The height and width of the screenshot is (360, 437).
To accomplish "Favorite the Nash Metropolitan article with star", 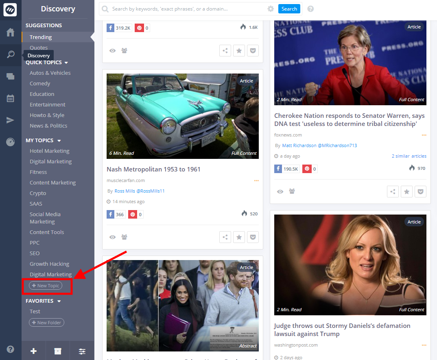I will click(239, 237).
